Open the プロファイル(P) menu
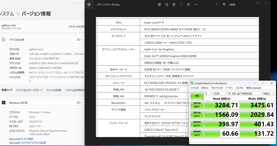 tap(217, 88)
